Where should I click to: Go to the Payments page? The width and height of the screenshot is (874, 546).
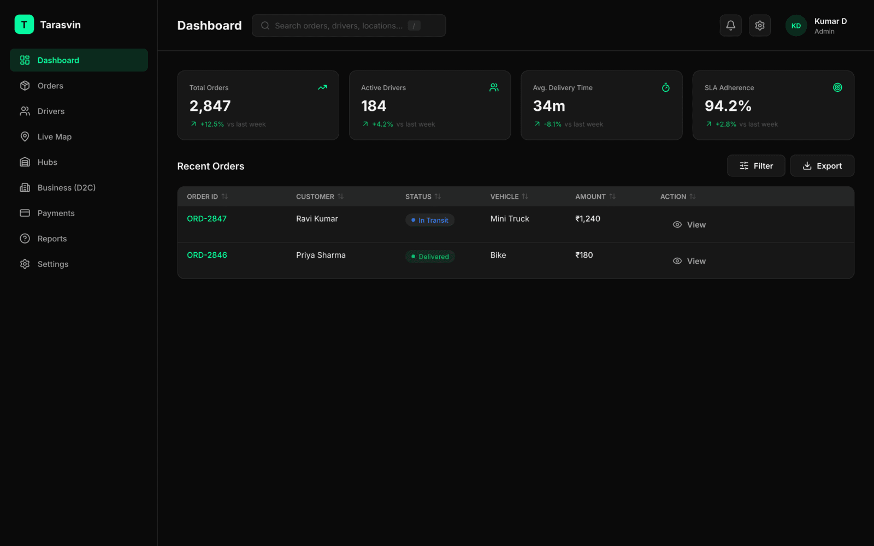(x=79, y=213)
